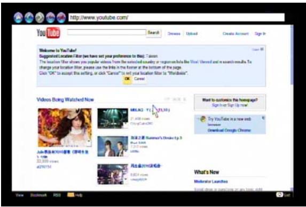Click the grayed-out browser forward arrow button
306x207 pixels.
coord(40,18)
